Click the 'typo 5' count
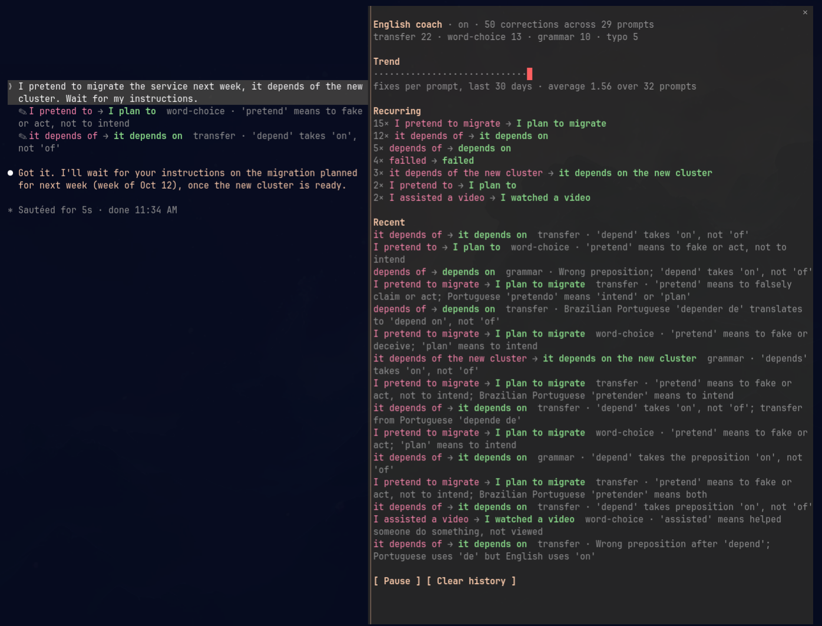The width and height of the screenshot is (822, 626). [x=622, y=37]
